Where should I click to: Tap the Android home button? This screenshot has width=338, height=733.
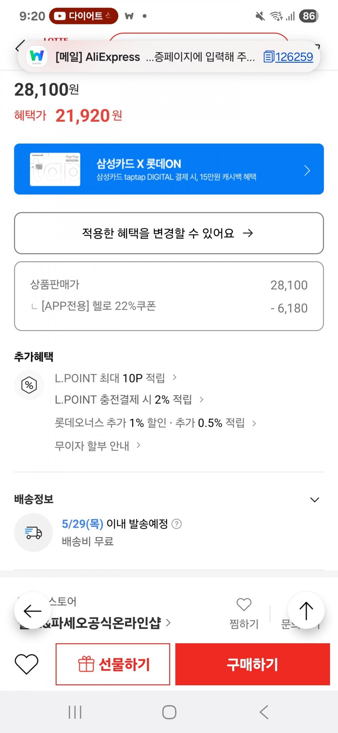pyautogui.click(x=169, y=712)
